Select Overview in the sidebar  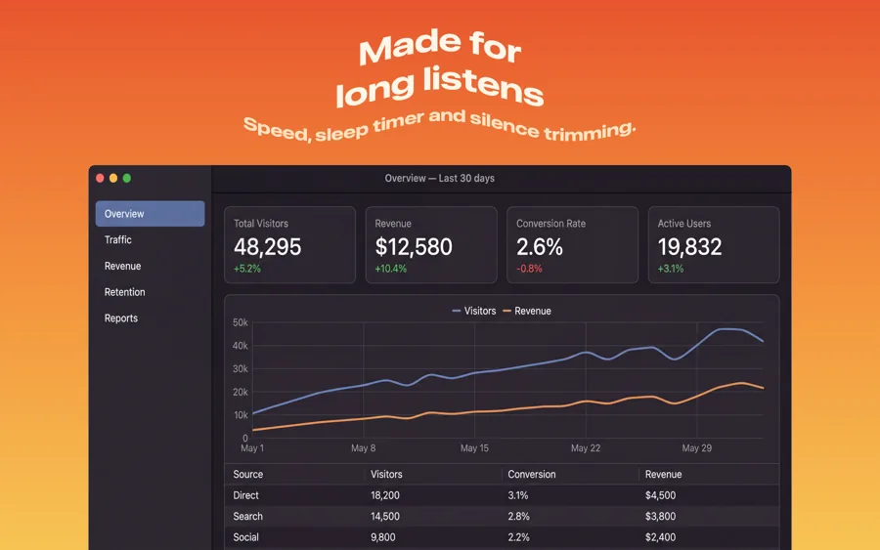pos(150,214)
